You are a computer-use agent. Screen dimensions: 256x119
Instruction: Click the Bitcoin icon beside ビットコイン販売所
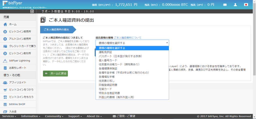pyautogui.click(x=5, y=32)
